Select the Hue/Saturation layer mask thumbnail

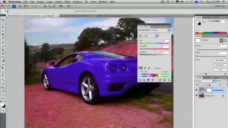(209, 90)
